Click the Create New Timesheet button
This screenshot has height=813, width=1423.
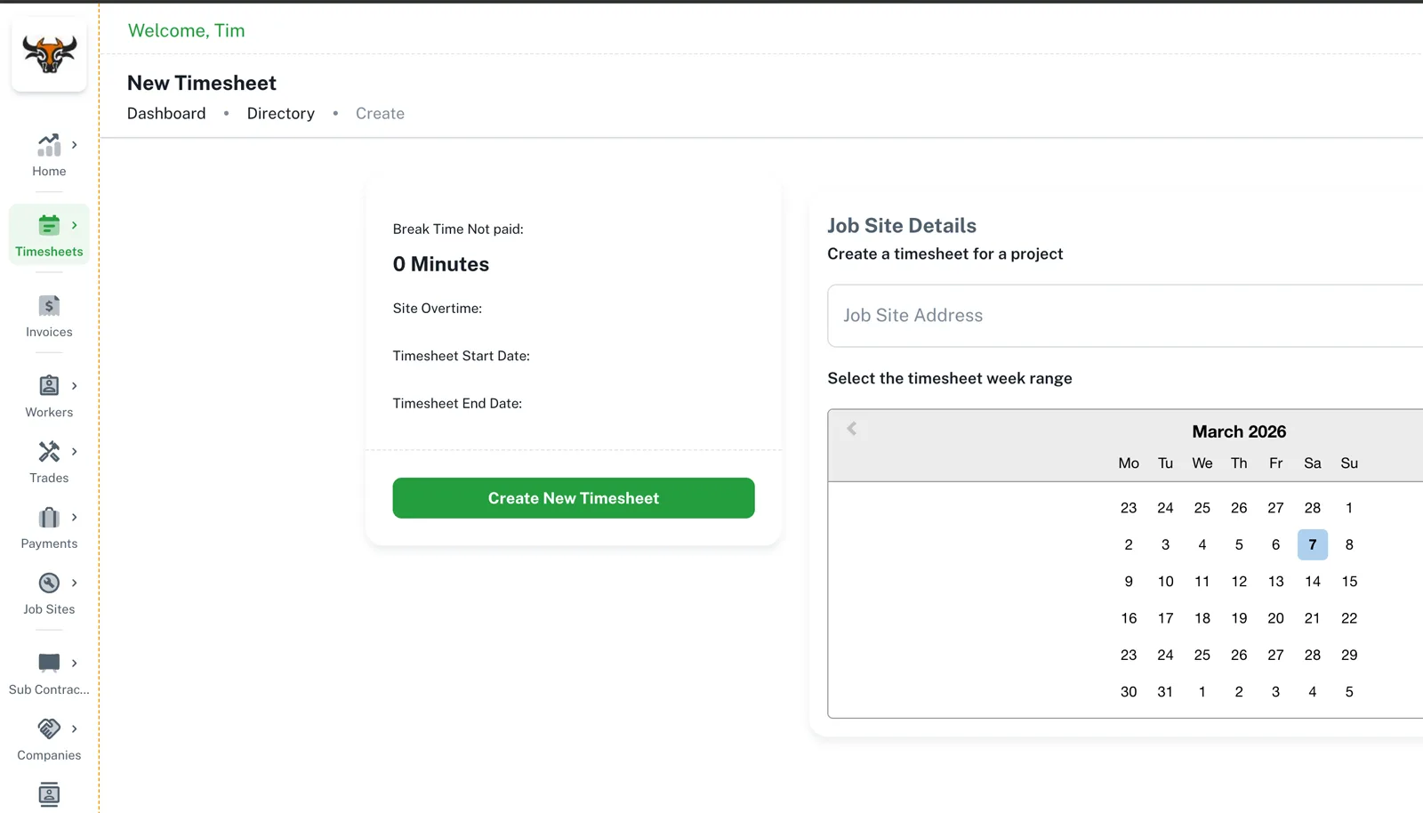574,498
